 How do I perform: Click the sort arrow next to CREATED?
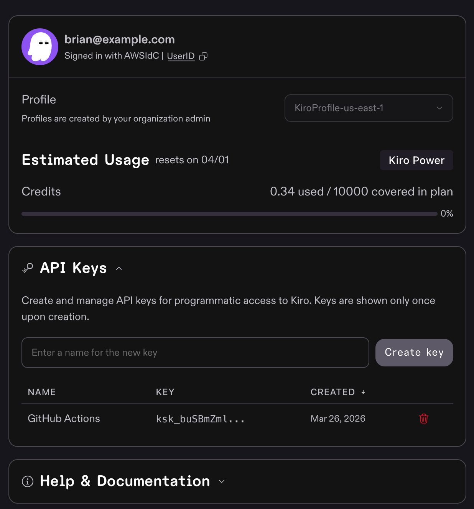[x=363, y=392]
